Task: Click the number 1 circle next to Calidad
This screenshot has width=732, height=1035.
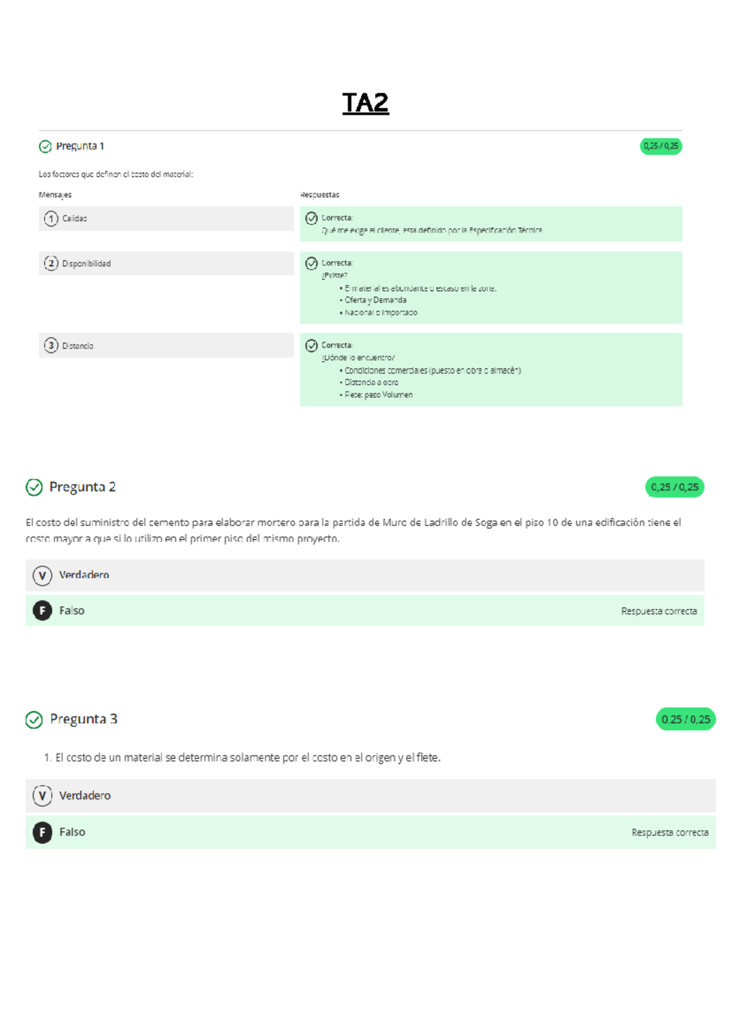Action: 51,218
